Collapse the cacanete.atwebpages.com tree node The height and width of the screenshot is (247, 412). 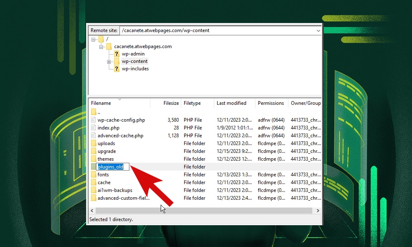[101, 46]
